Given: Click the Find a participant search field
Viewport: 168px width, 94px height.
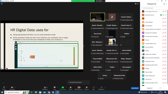Looking at the screenshot, I should pyautogui.click(x=154, y=8).
